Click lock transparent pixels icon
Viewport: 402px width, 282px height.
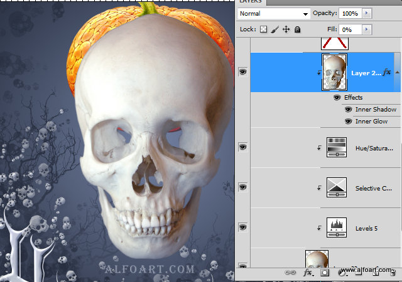tap(264, 29)
